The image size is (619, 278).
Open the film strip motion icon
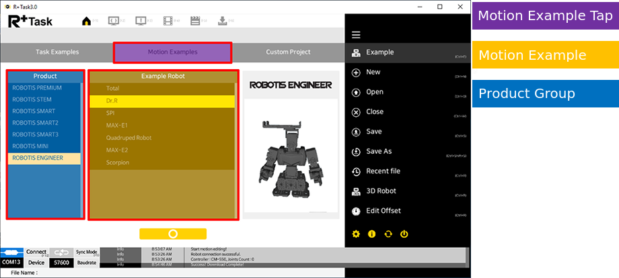pos(169,21)
